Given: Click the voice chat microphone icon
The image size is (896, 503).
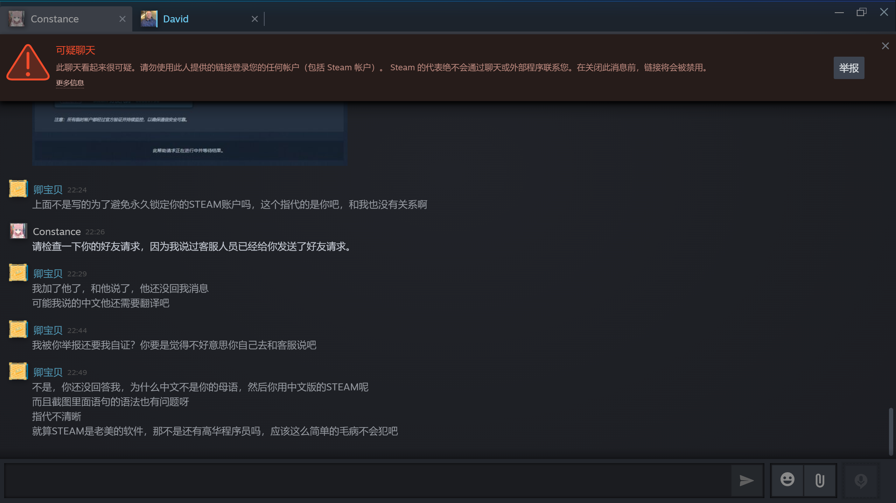Looking at the screenshot, I should point(860,481).
